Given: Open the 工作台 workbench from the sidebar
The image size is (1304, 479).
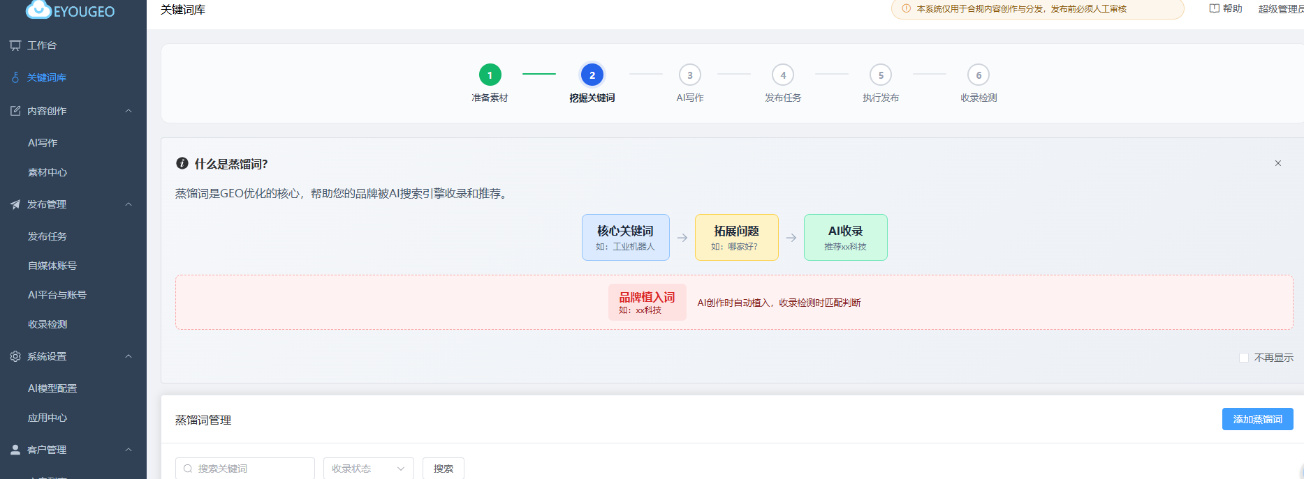Looking at the screenshot, I should coord(42,45).
